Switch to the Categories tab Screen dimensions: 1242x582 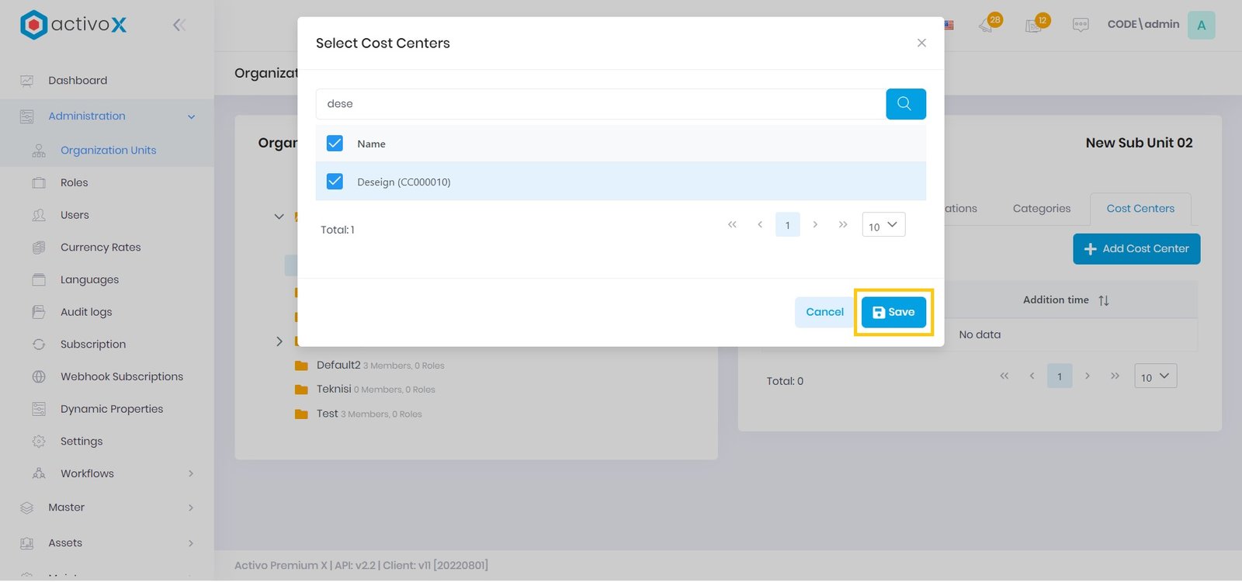tap(1041, 209)
